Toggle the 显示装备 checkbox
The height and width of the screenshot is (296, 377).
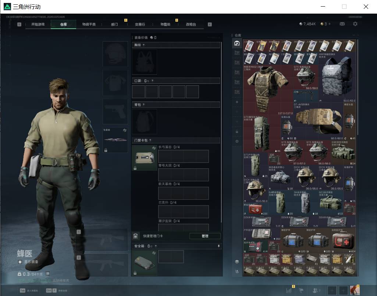(x=20, y=262)
